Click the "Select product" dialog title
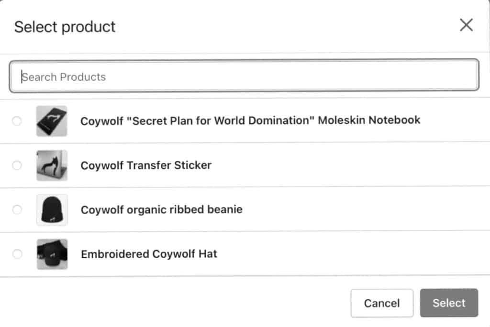Screen dimensions: 490x327 [65, 27]
